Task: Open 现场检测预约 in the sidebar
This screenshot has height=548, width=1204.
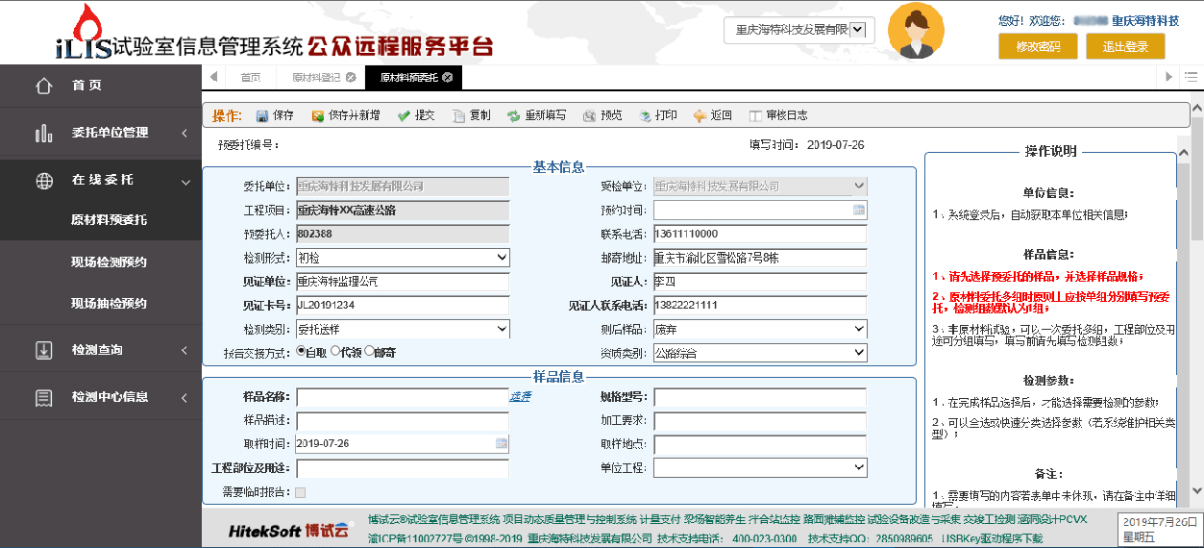Action: [109, 262]
